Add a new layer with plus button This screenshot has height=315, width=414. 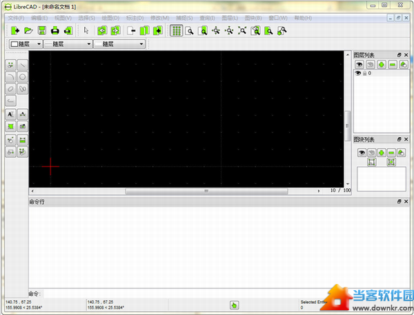[x=381, y=64]
